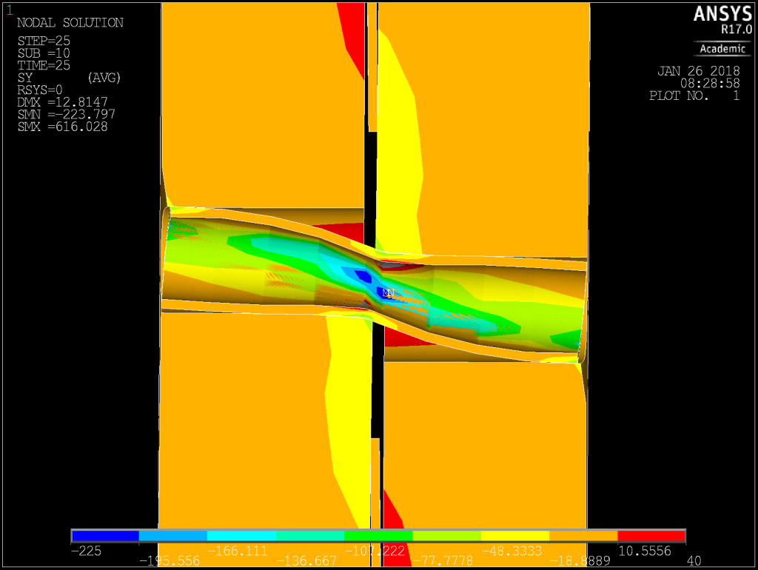Pick the orange swatch in the contour legend
Viewport: 758px width, 570px height.
[583, 536]
